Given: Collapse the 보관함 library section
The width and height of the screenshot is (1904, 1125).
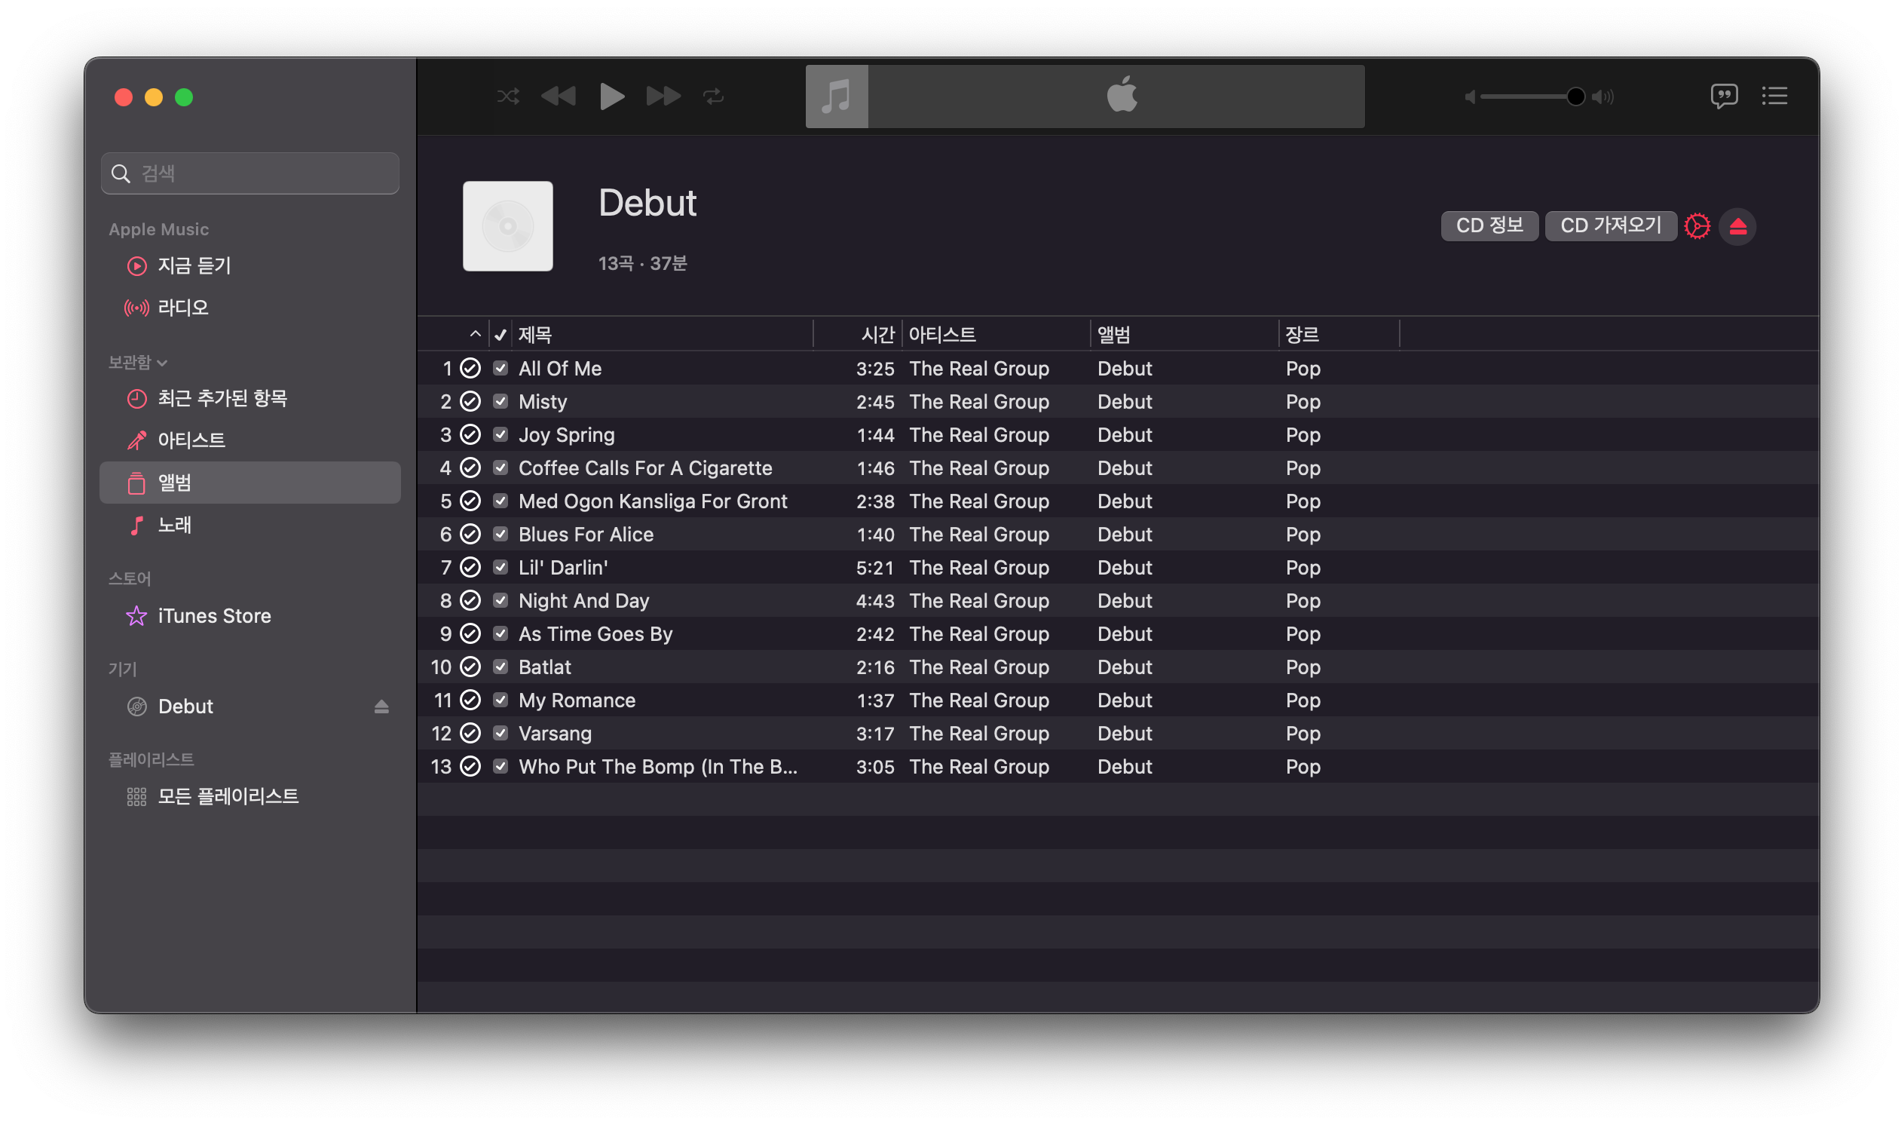Looking at the screenshot, I should (162, 363).
